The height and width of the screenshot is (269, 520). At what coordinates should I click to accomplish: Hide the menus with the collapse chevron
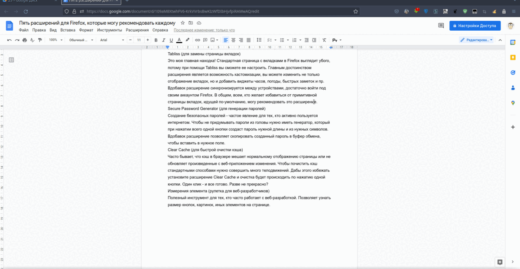[x=500, y=40]
